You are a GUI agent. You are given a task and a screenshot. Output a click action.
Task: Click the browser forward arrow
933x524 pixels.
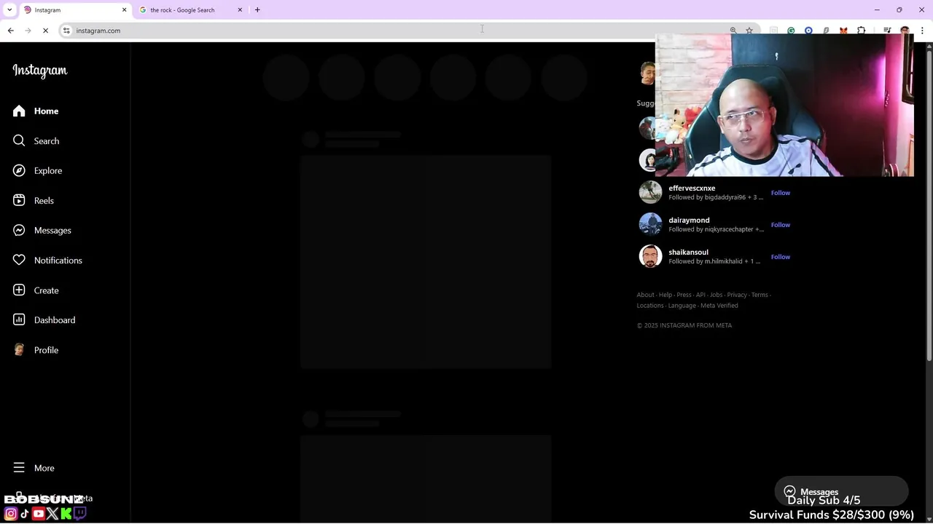28,31
